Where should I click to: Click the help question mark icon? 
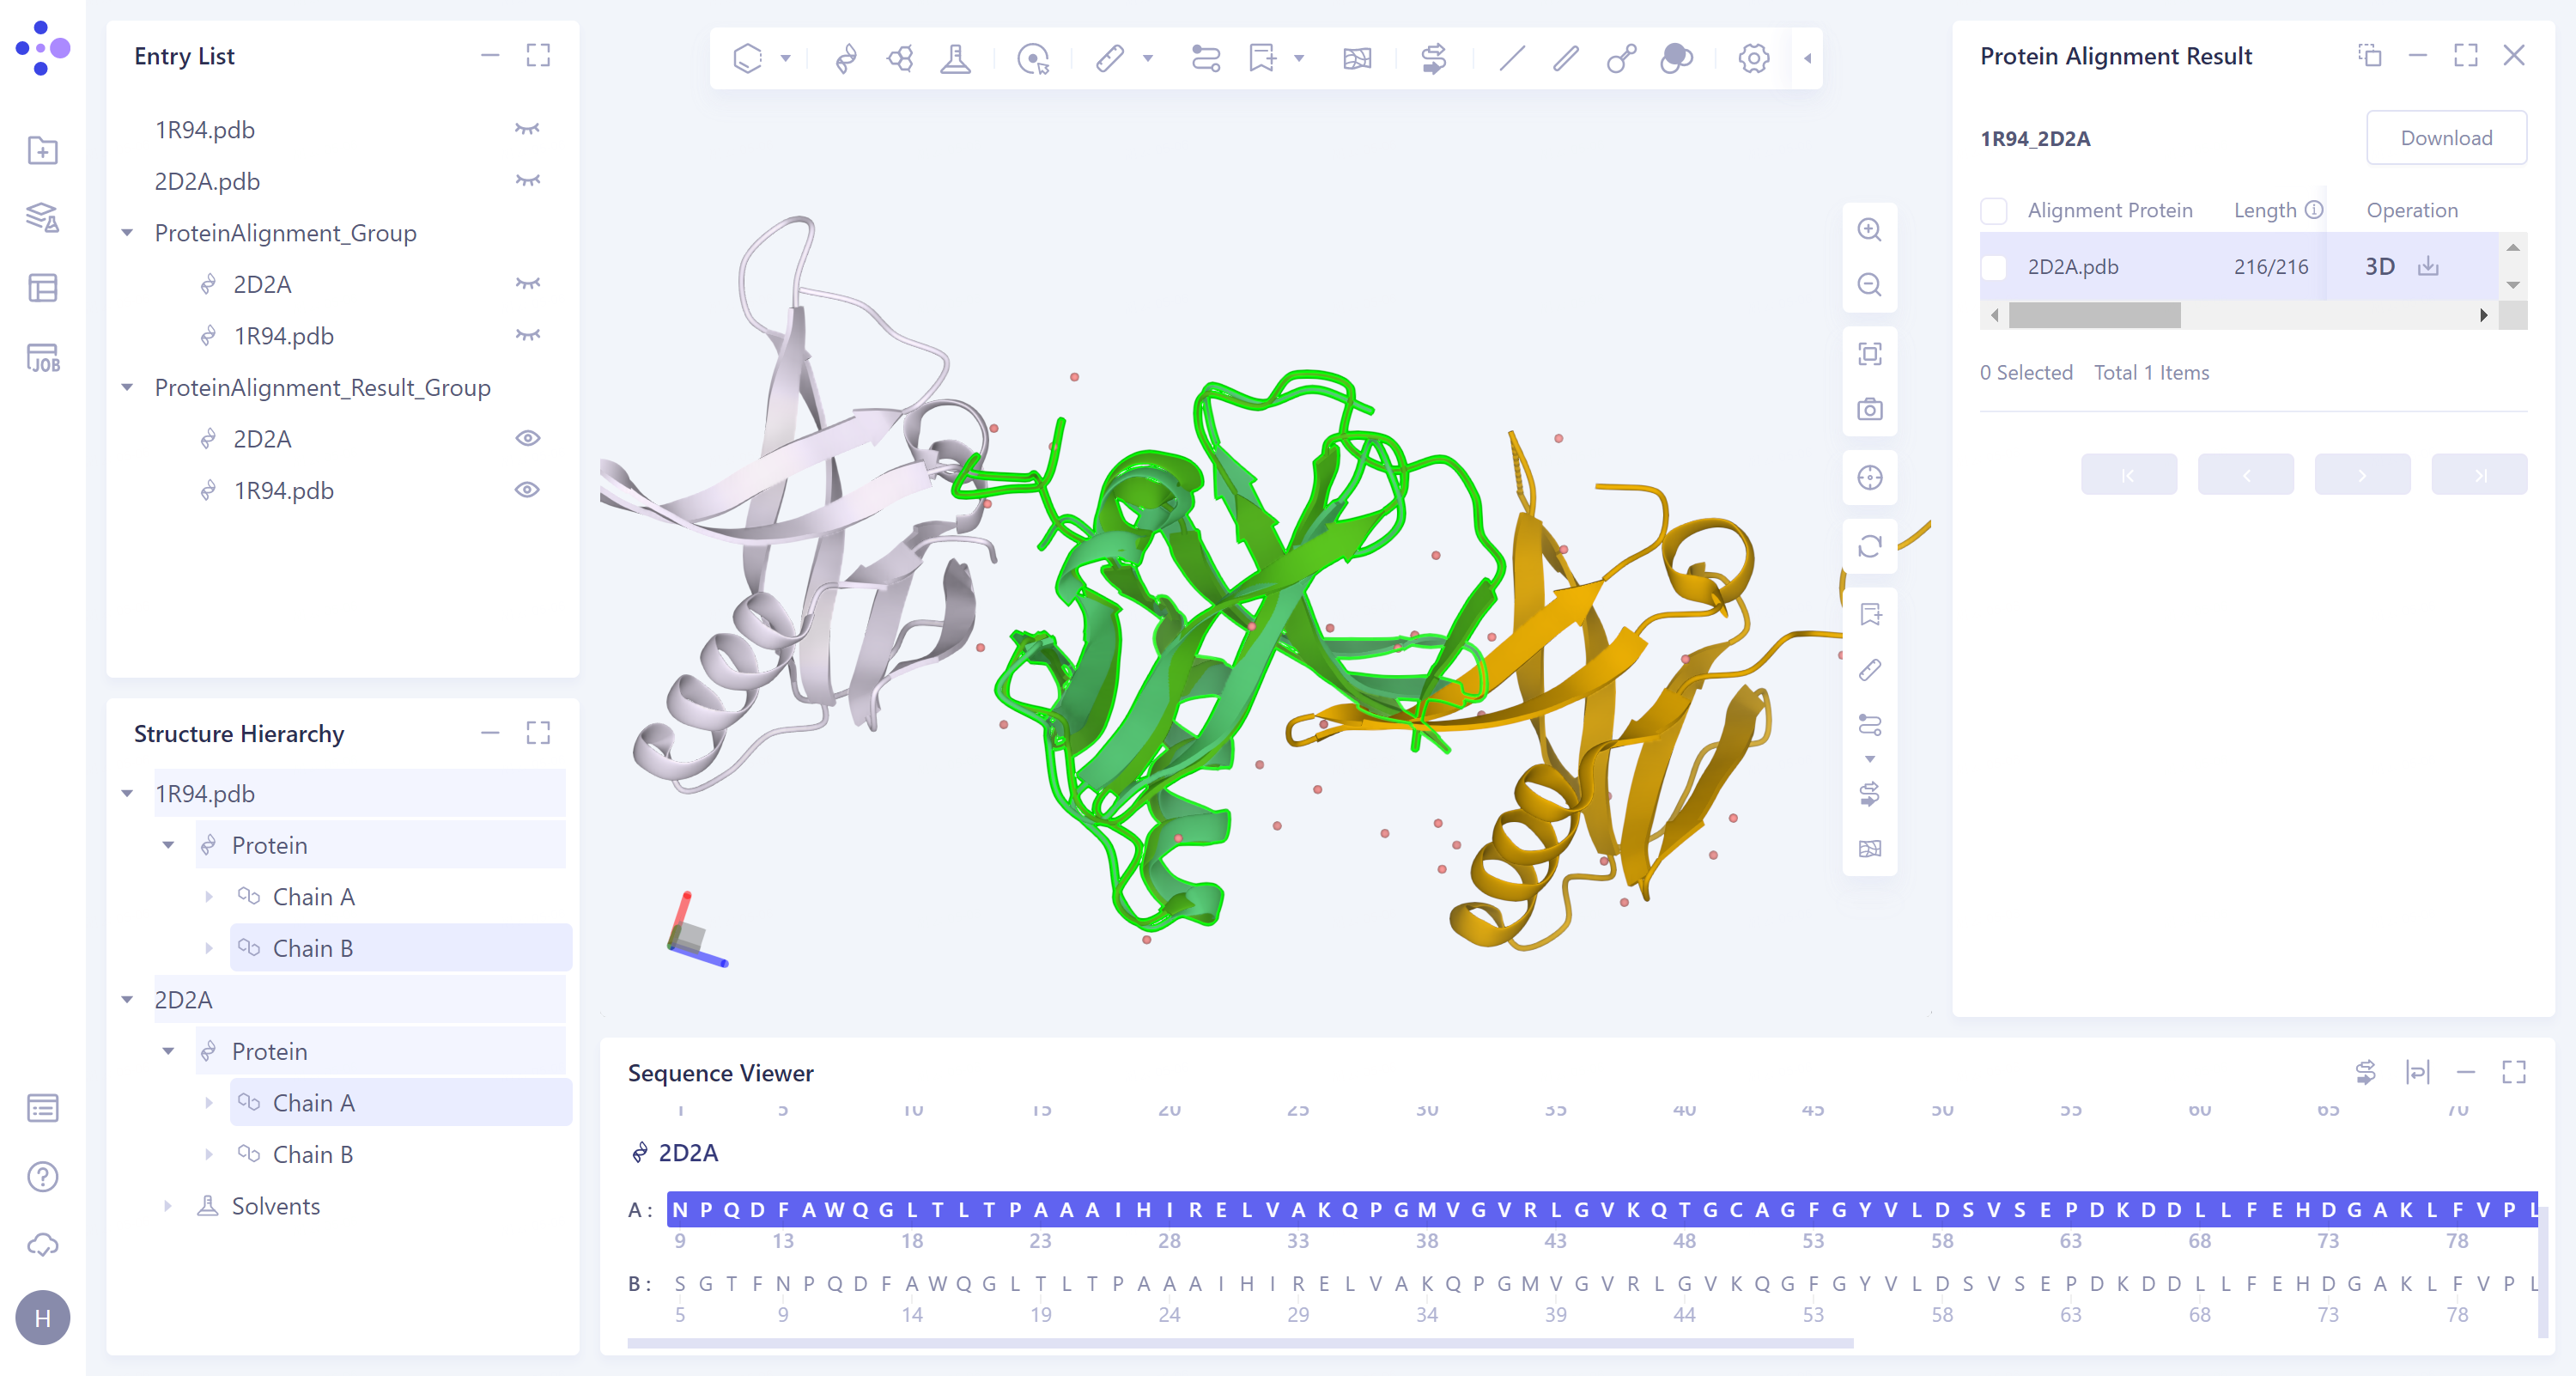[x=43, y=1177]
